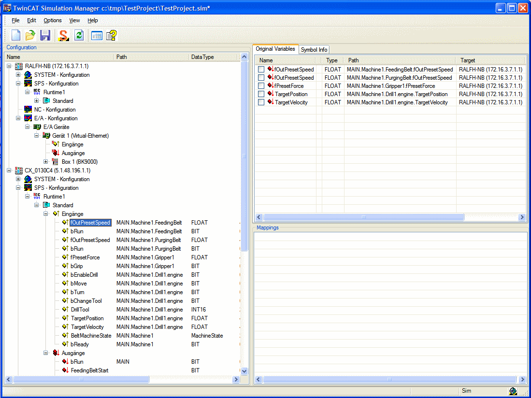Viewport: 531px width, 398px height.
Task: Check the FeedingBelt.fOutPresetSpeed row checkbox
Action: tap(261, 70)
